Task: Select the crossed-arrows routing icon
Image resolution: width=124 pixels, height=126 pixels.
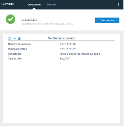Action: (15, 38)
